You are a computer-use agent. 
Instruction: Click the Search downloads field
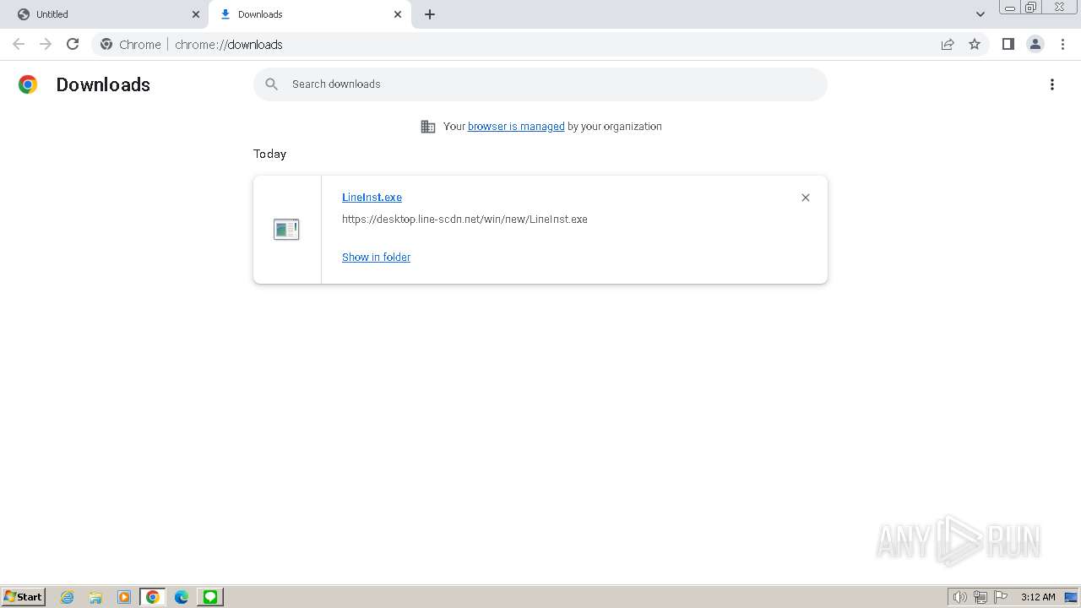pos(540,84)
